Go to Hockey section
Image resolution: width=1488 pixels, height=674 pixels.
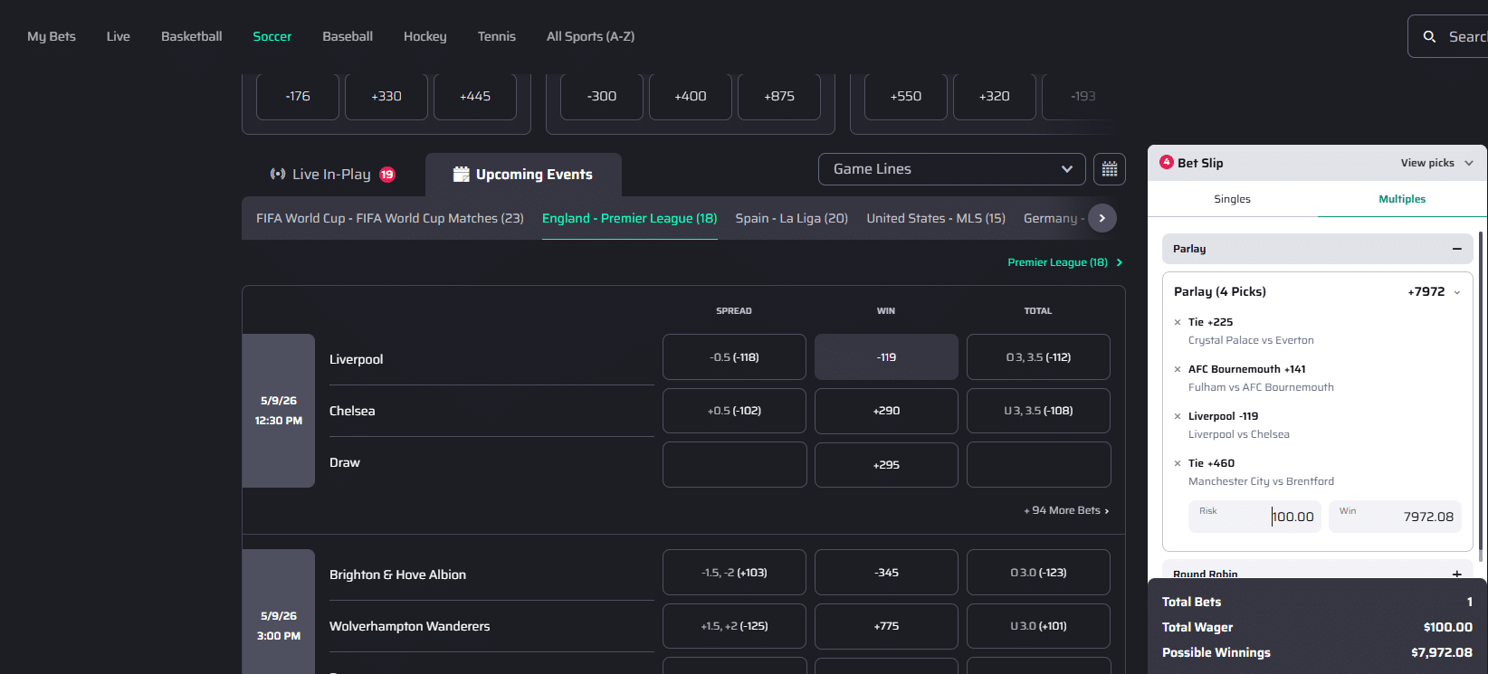pos(425,36)
